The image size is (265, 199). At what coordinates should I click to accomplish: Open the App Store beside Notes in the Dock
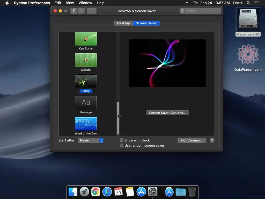coord(141,192)
